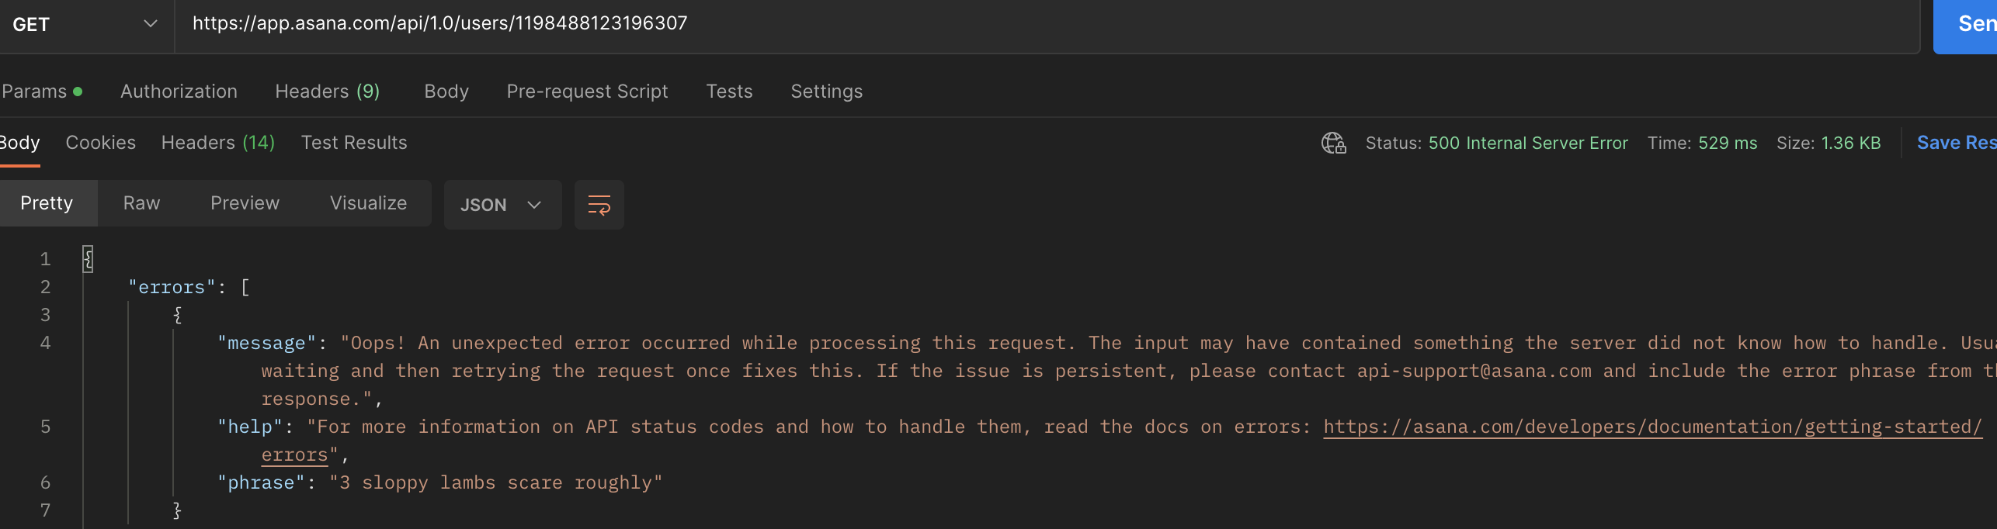Open the Test Results tab
The height and width of the screenshot is (529, 1997).
click(354, 143)
